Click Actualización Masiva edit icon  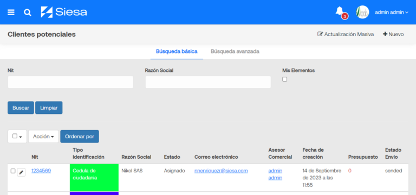tap(320, 34)
